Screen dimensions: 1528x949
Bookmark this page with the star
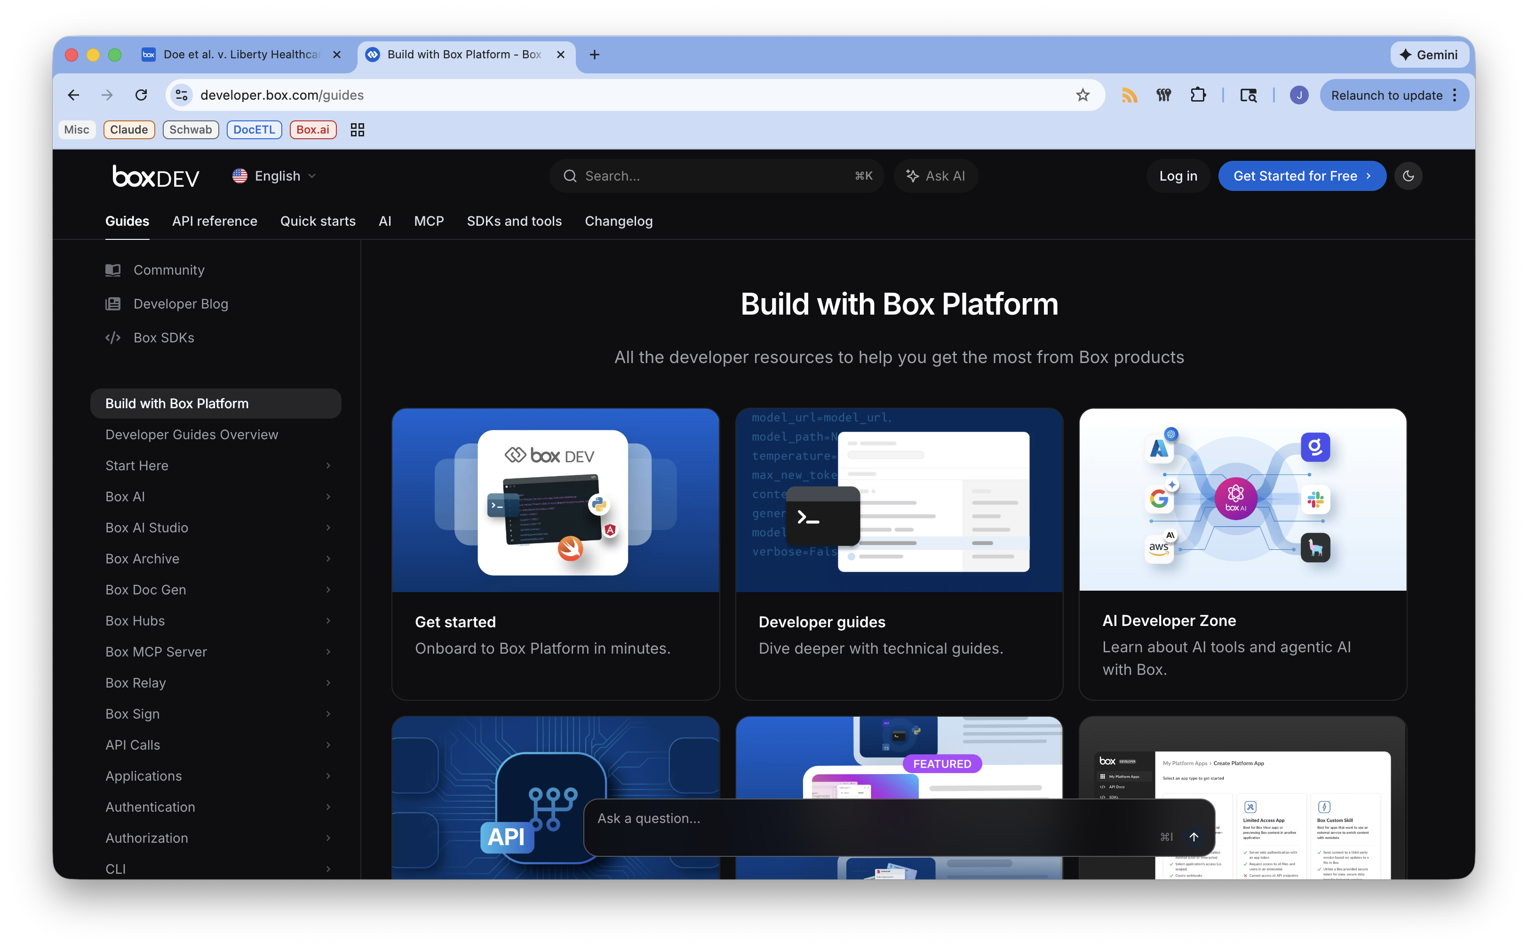click(1083, 95)
